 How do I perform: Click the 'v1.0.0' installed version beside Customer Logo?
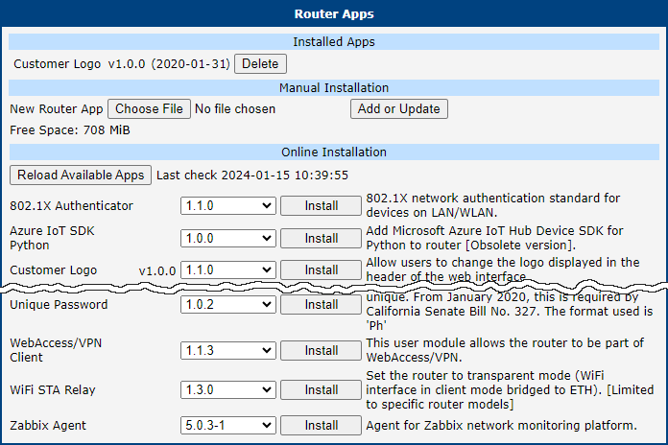pos(157,270)
